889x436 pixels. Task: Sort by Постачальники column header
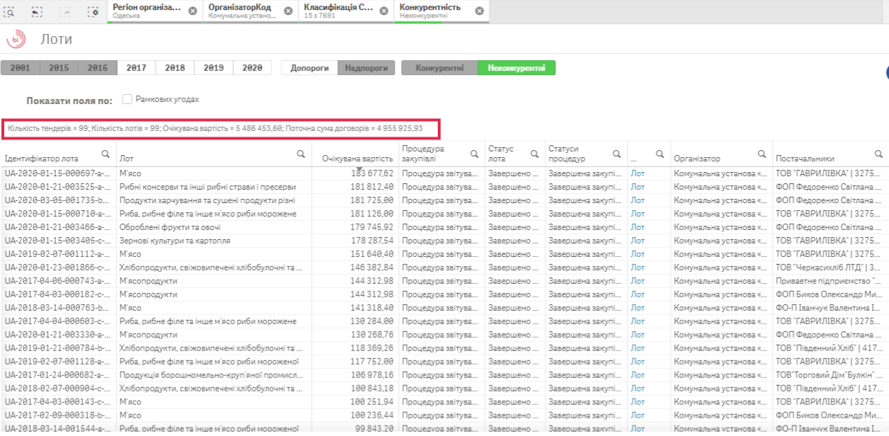(805, 159)
